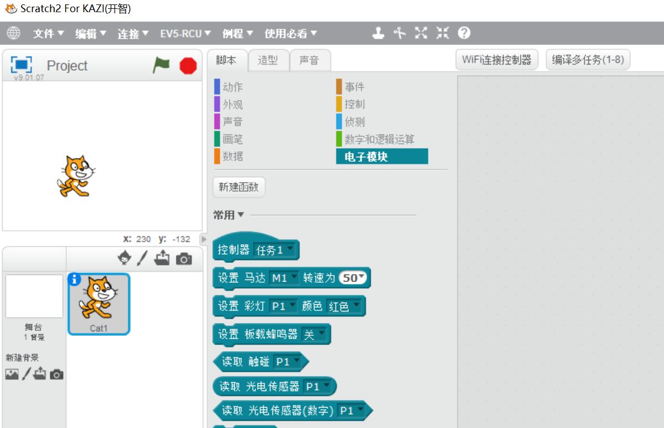Select the Cat1 sprite thumbnail

pyautogui.click(x=99, y=304)
